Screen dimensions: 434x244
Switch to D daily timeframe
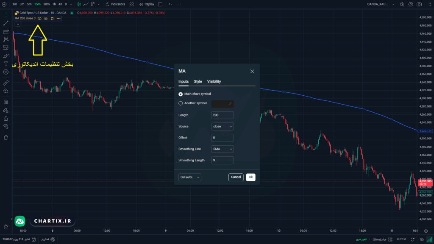coord(66,4)
